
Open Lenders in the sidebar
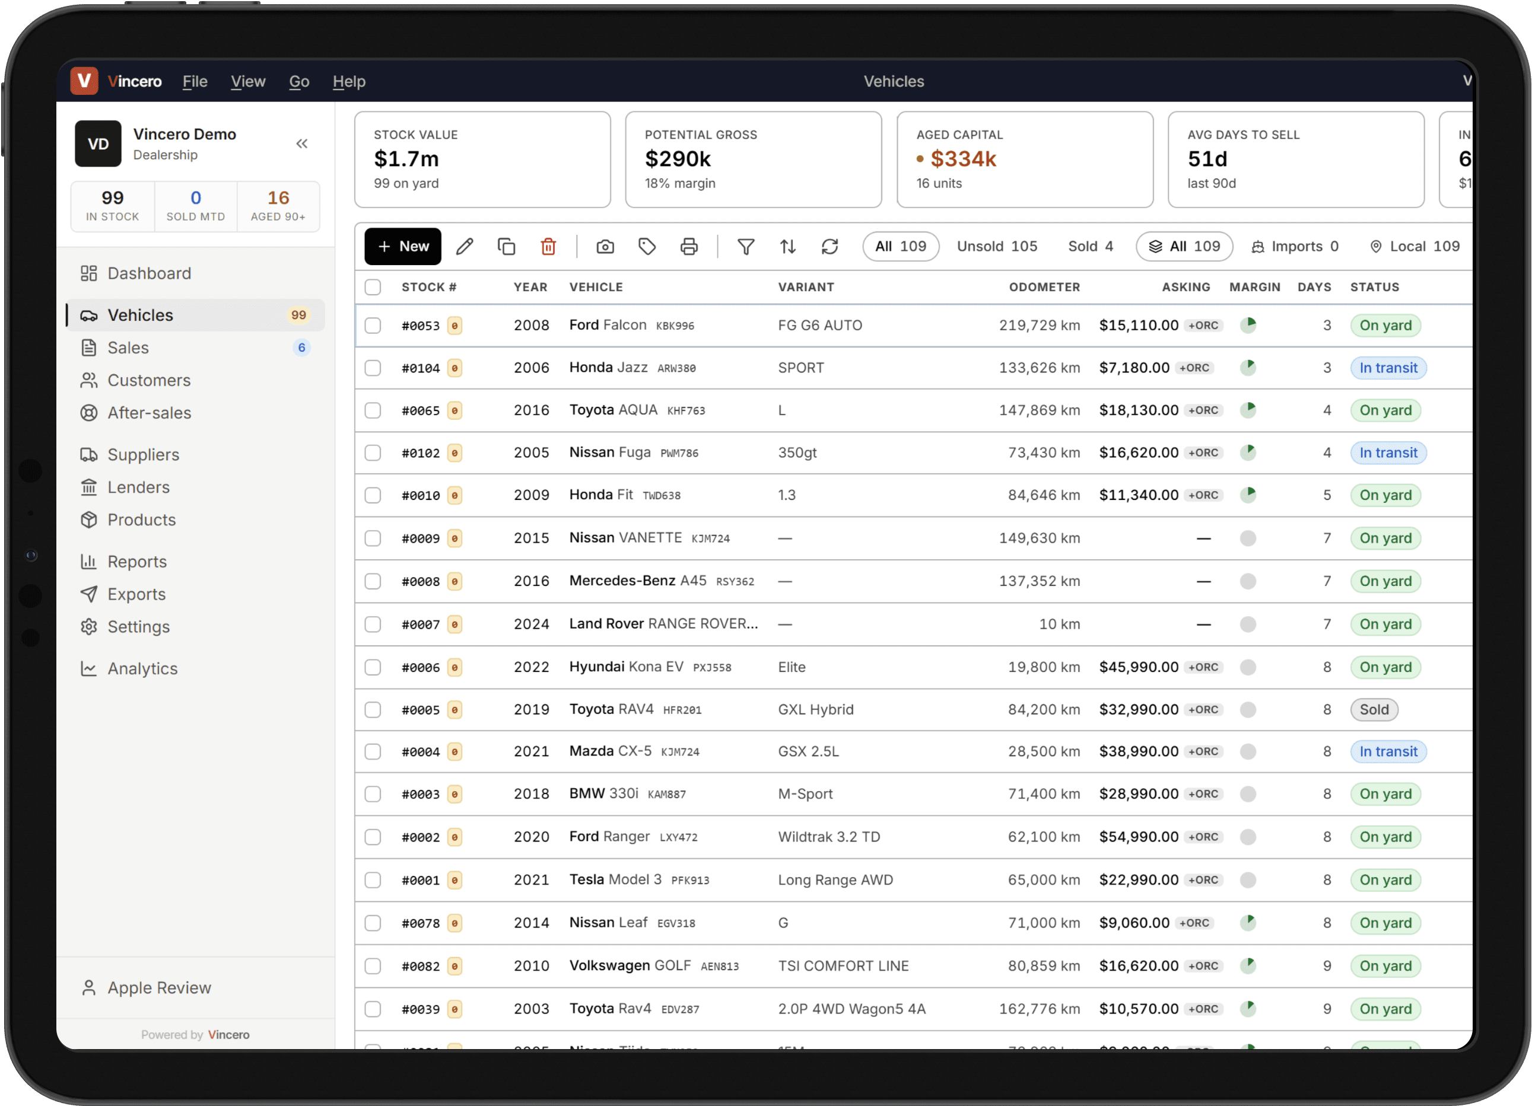[x=195, y=487]
